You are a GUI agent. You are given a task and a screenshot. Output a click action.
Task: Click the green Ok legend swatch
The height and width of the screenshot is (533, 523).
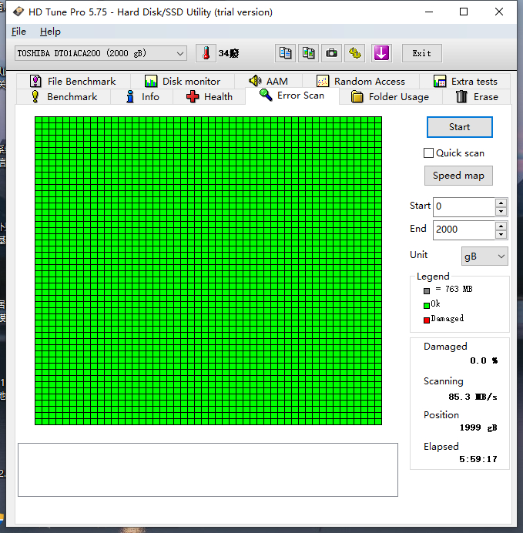(x=427, y=305)
